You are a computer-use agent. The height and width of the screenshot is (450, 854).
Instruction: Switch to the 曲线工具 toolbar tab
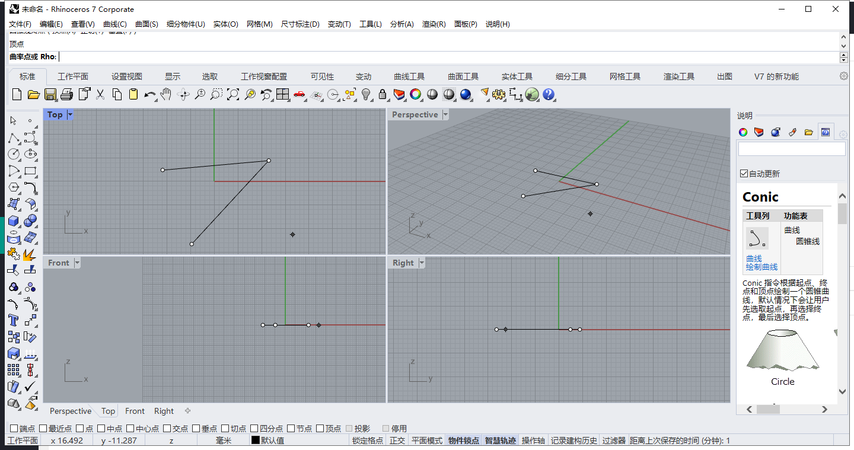click(409, 76)
